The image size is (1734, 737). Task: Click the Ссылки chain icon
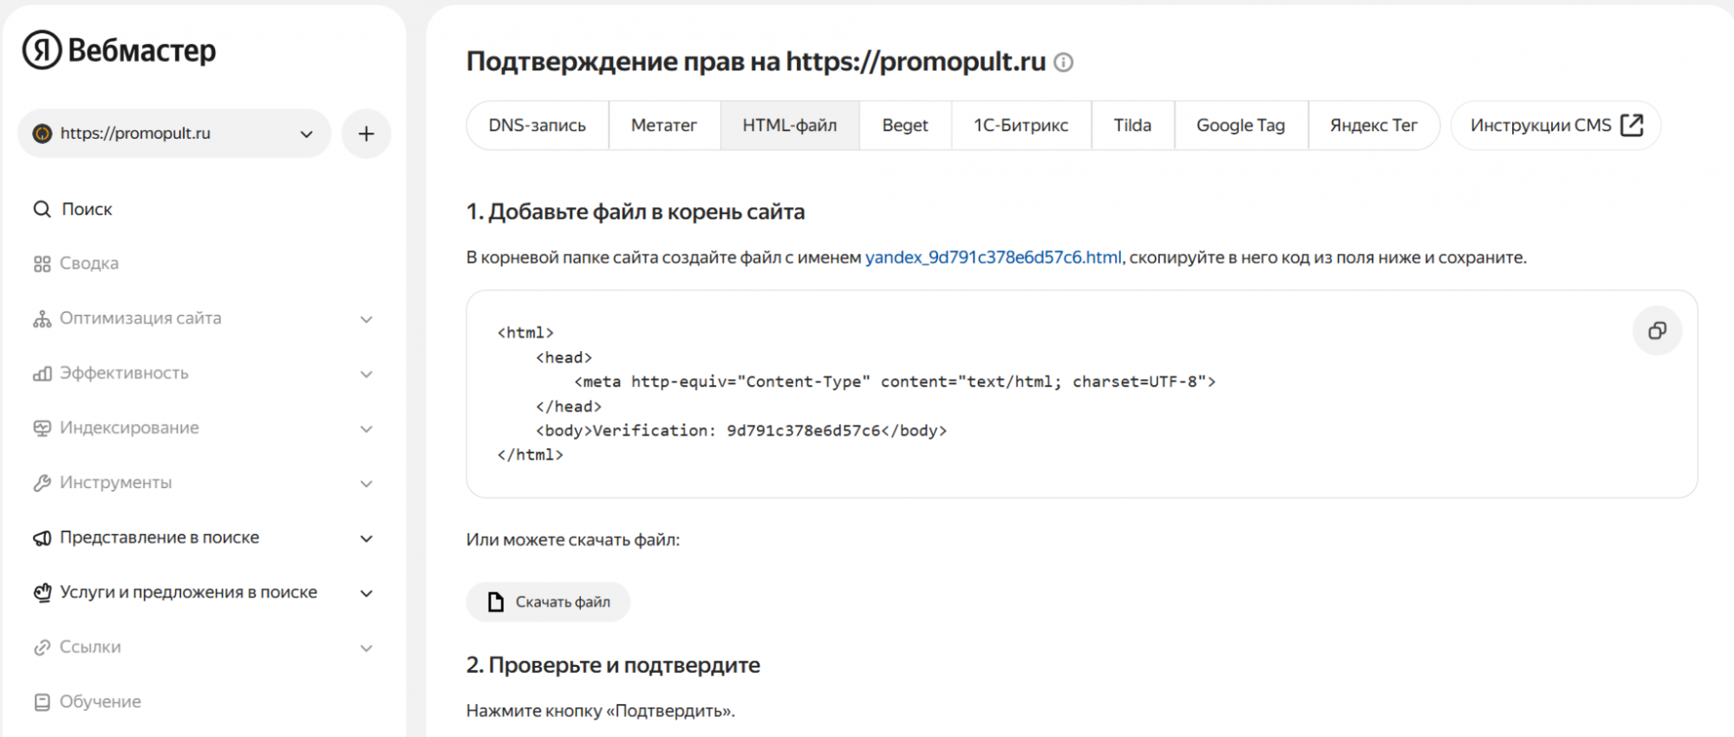[42, 648]
